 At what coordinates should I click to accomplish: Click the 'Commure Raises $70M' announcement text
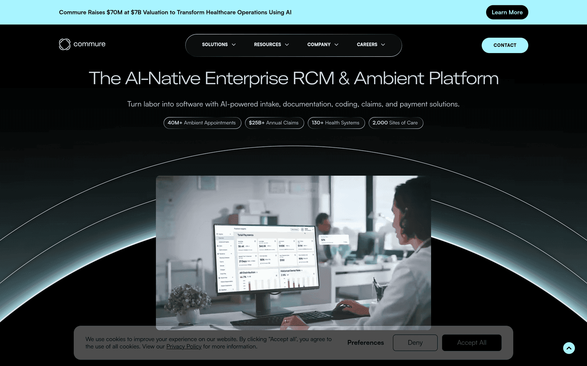[x=175, y=12]
